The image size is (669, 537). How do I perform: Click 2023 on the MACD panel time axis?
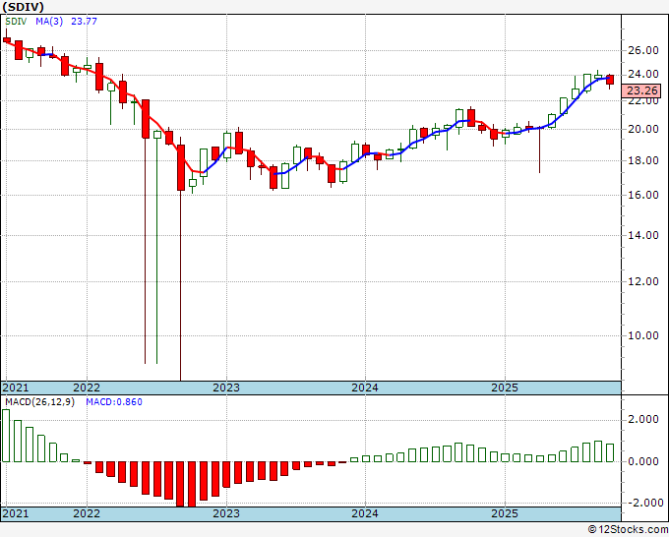click(226, 513)
